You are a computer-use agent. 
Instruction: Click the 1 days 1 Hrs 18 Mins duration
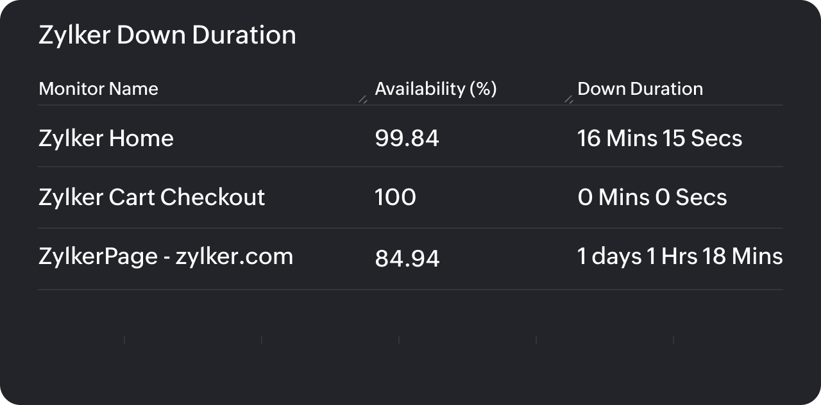pos(680,256)
